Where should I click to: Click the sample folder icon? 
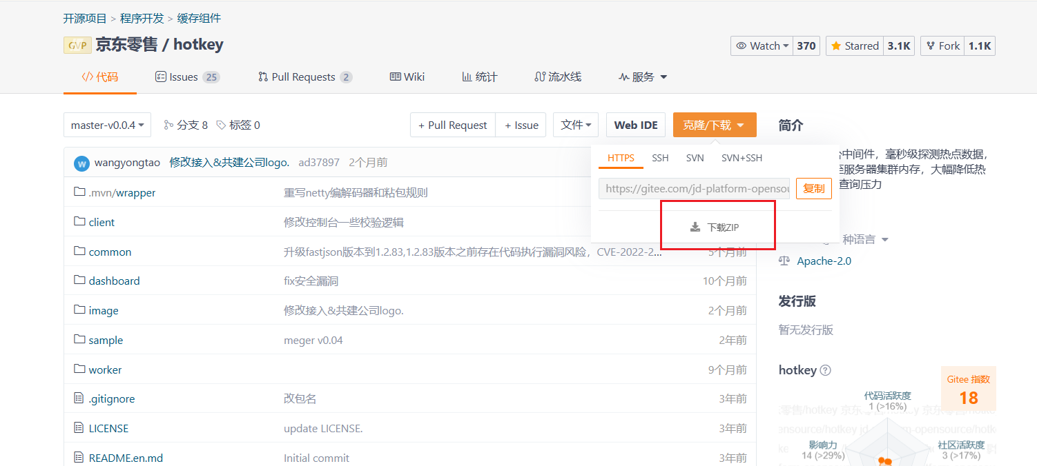click(79, 340)
